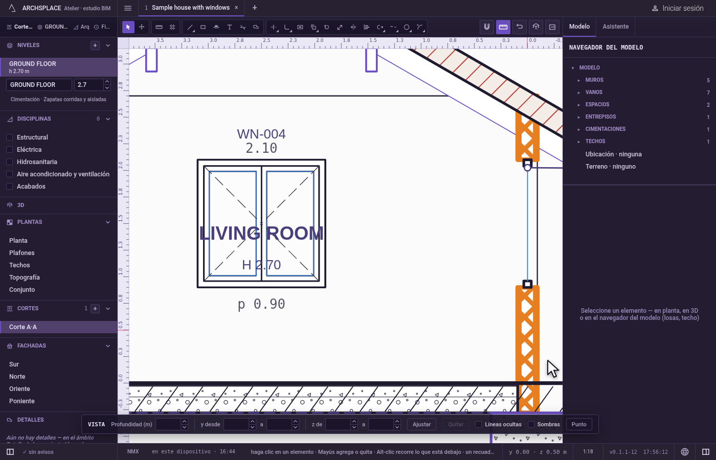Toggle the purple ruler button

point(503,27)
